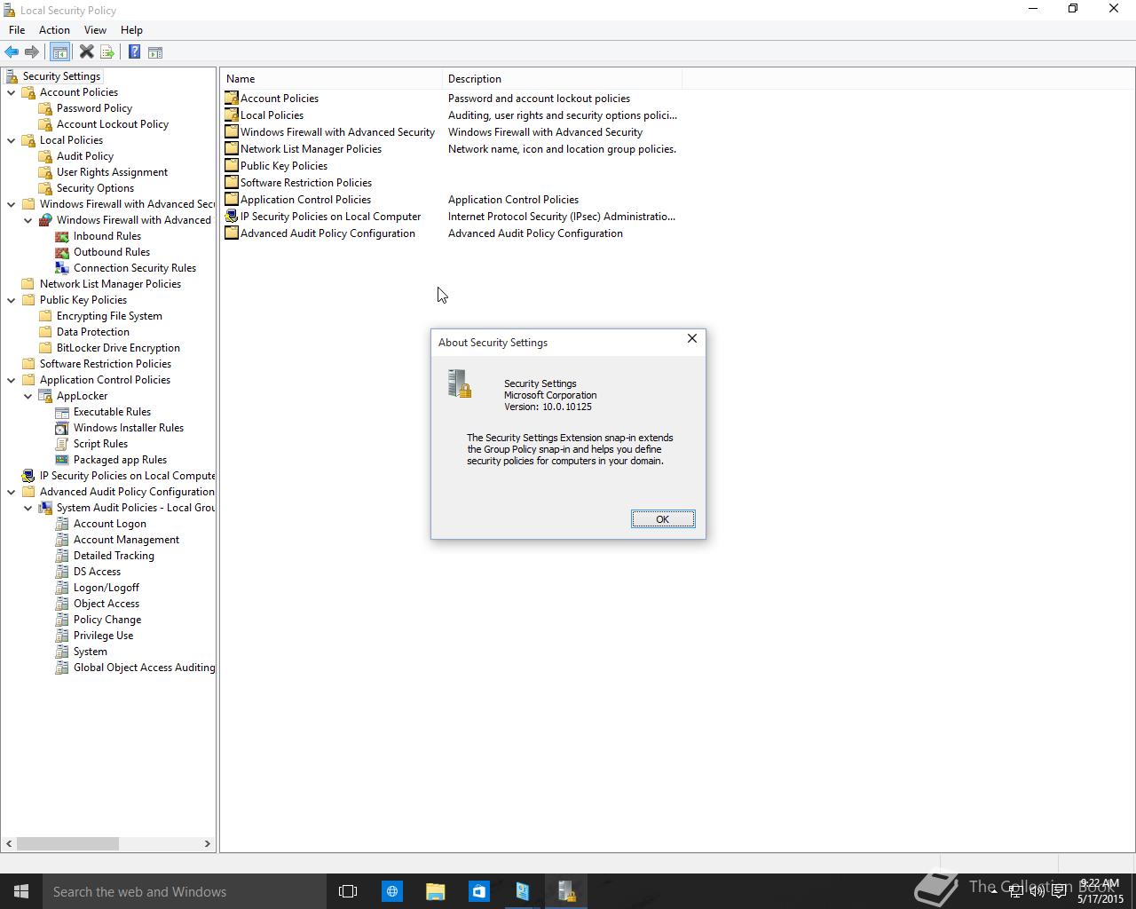Click the Search the web and Windows box
The image size is (1136, 909).
click(x=185, y=891)
